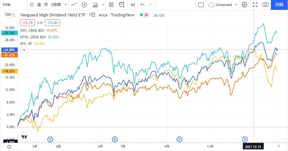This screenshot has height=151, width=288.
Task: Open the time axis settings gear icon
Action: click(9, 147)
